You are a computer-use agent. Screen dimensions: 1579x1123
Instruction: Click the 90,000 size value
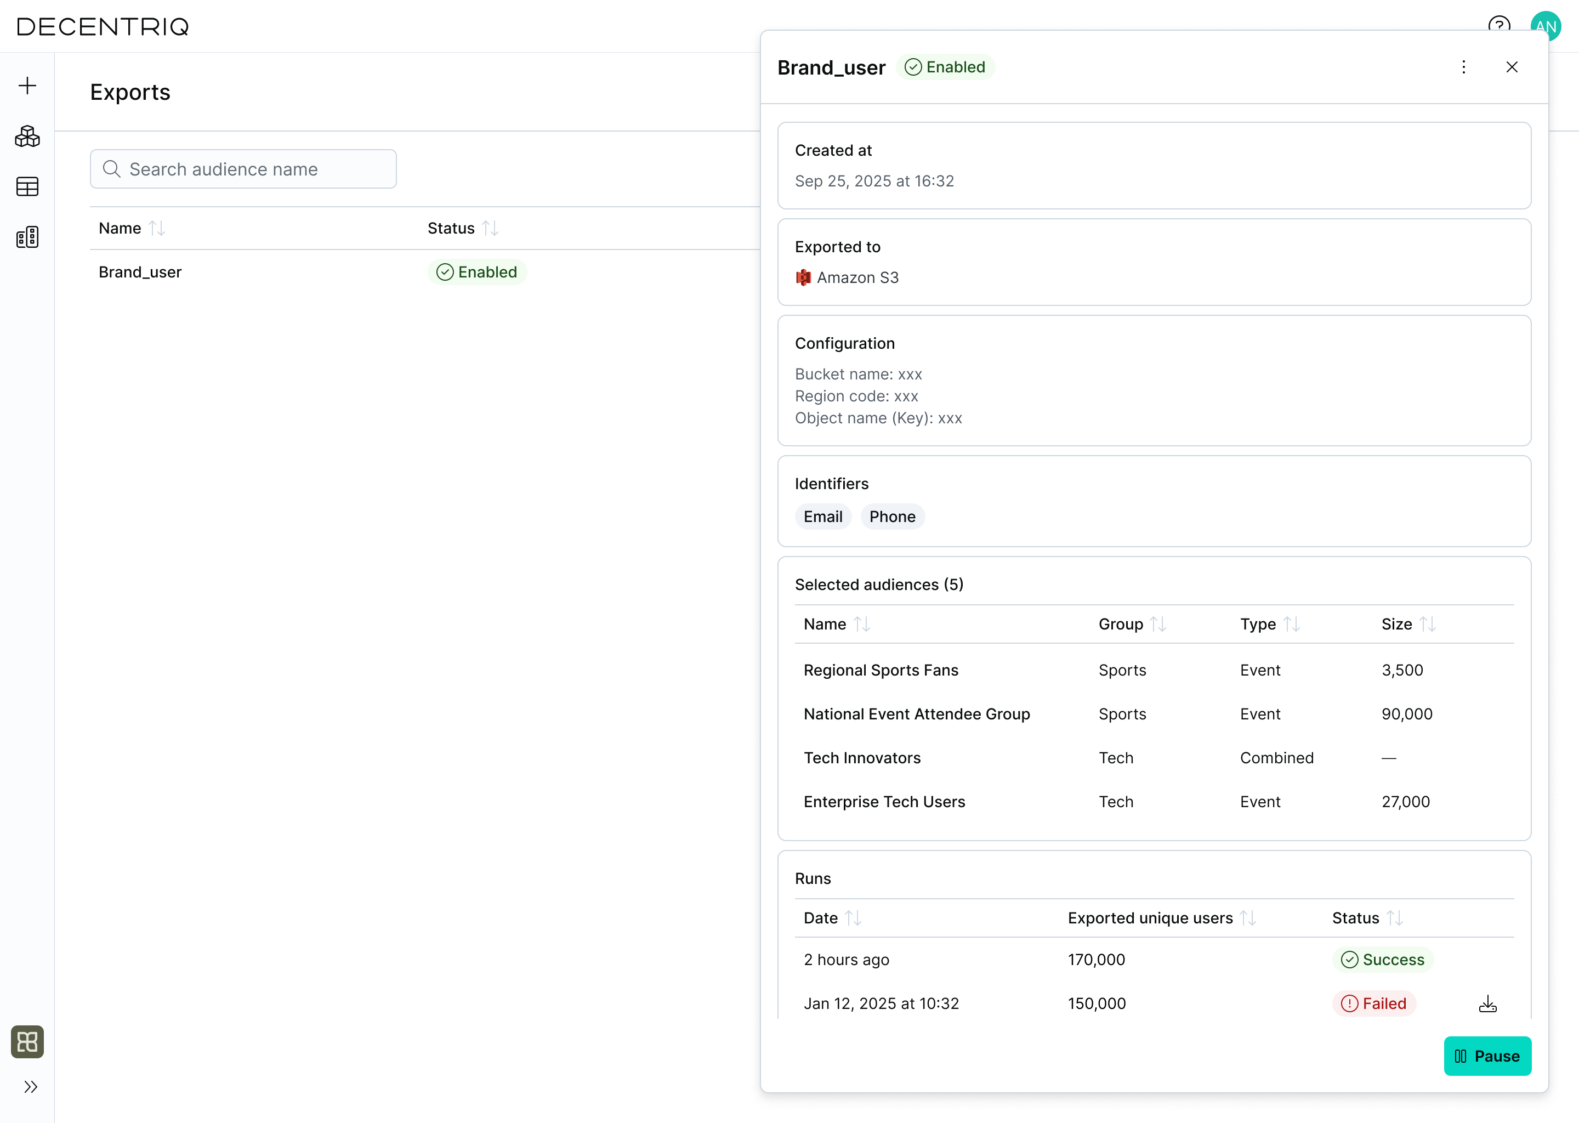tap(1407, 714)
